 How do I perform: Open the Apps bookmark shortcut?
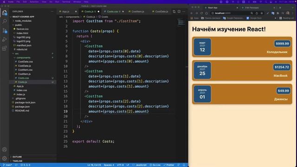(194, 18)
